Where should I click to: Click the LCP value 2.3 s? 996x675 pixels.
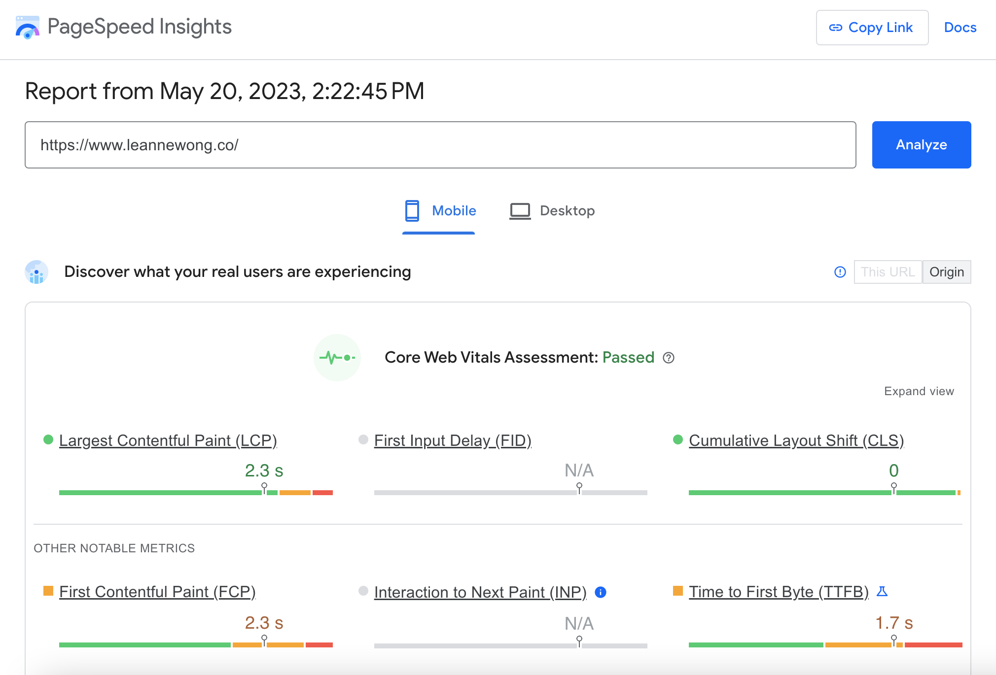coord(264,471)
